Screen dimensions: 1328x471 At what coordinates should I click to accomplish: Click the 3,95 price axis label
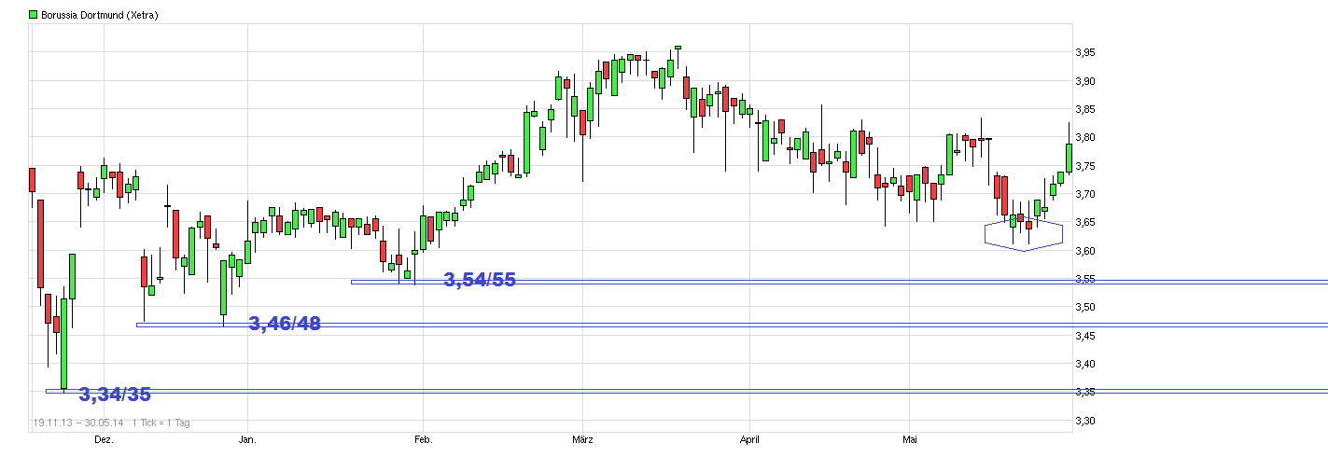[1088, 53]
